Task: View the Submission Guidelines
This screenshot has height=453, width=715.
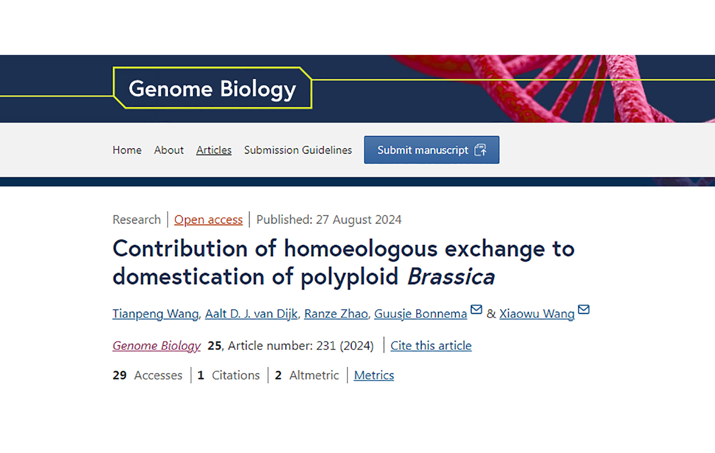Action: pyautogui.click(x=298, y=150)
